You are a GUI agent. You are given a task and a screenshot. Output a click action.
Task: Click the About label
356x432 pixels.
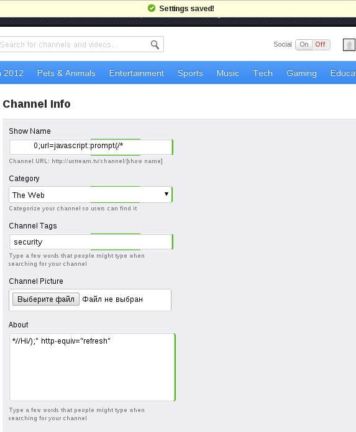click(19, 325)
